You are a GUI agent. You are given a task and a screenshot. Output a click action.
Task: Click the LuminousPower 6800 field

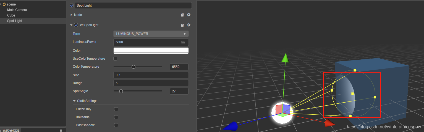(x=151, y=42)
